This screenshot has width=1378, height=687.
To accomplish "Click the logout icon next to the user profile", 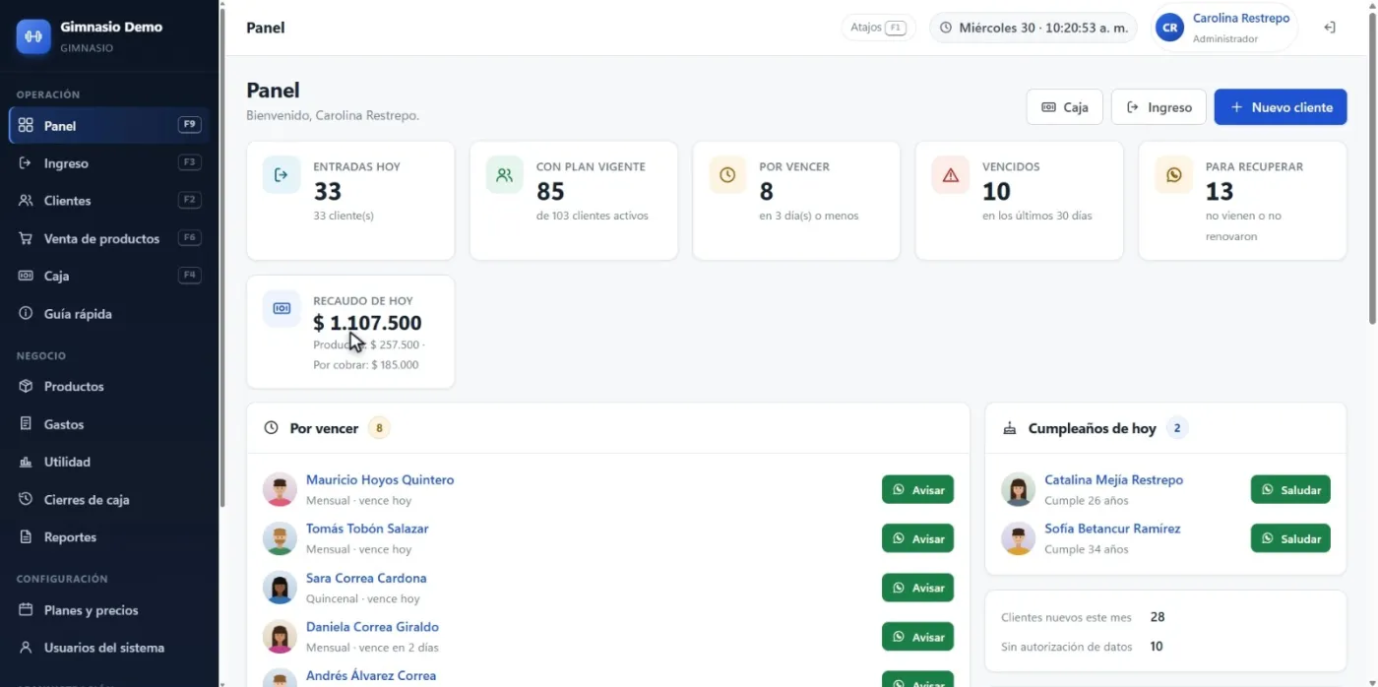I will pos(1329,28).
